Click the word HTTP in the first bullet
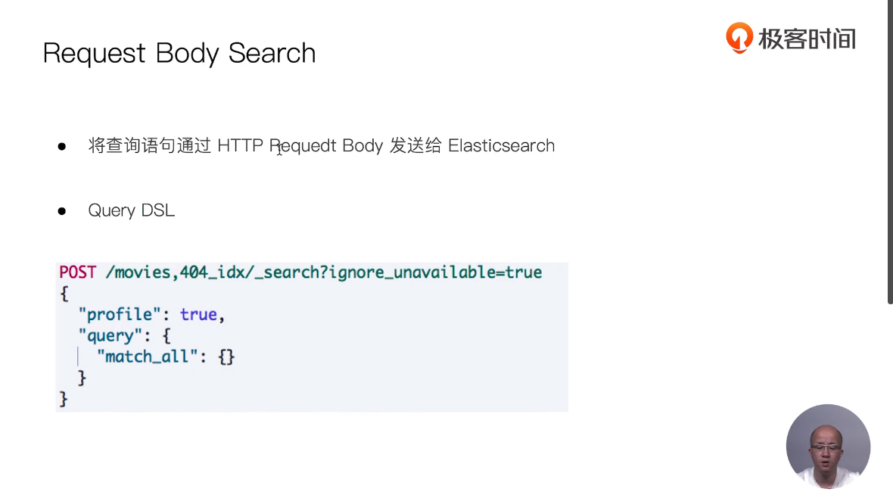Screen dimensions: 893x498 (x=239, y=145)
